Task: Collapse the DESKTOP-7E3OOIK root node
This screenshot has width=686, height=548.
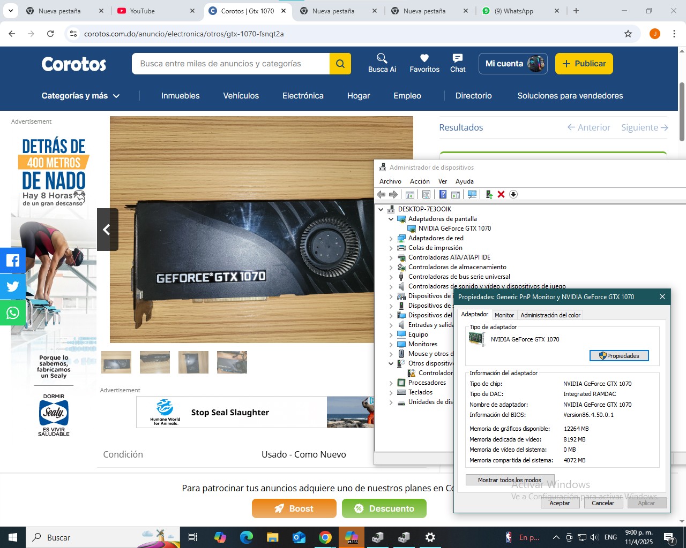Action: (381, 209)
